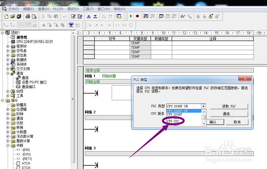Open the 调试(D) menu
Screen dimensions: 267x169
[x=73, y=9]
